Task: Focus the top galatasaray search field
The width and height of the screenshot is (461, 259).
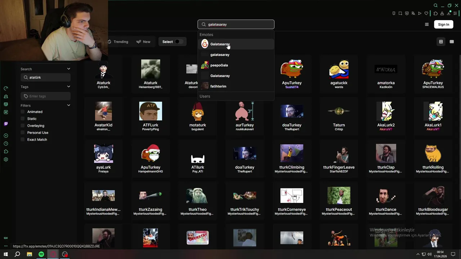Action: click(236, 24)
